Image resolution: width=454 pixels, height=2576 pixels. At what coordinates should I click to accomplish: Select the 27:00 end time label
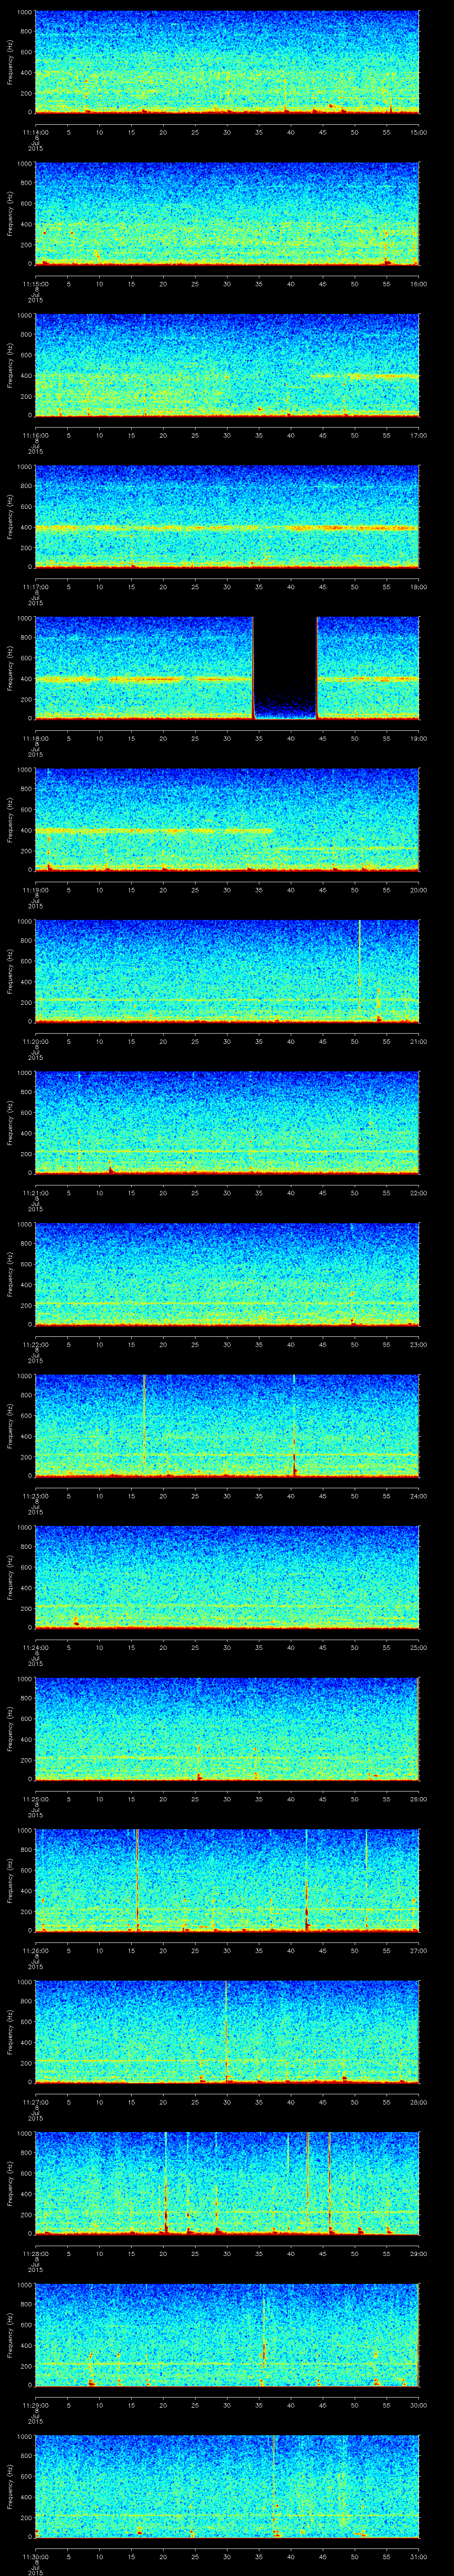419,1950
